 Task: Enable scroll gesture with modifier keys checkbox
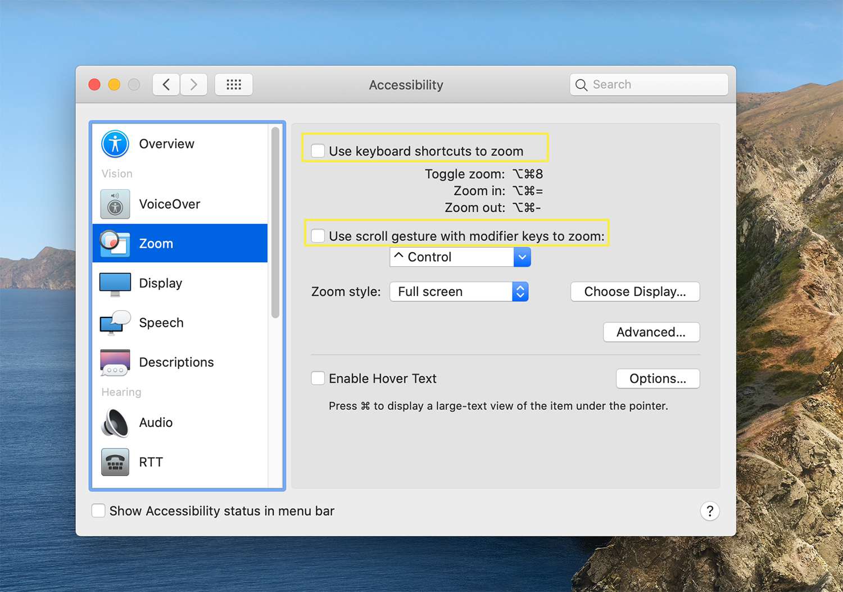point(318,236)
